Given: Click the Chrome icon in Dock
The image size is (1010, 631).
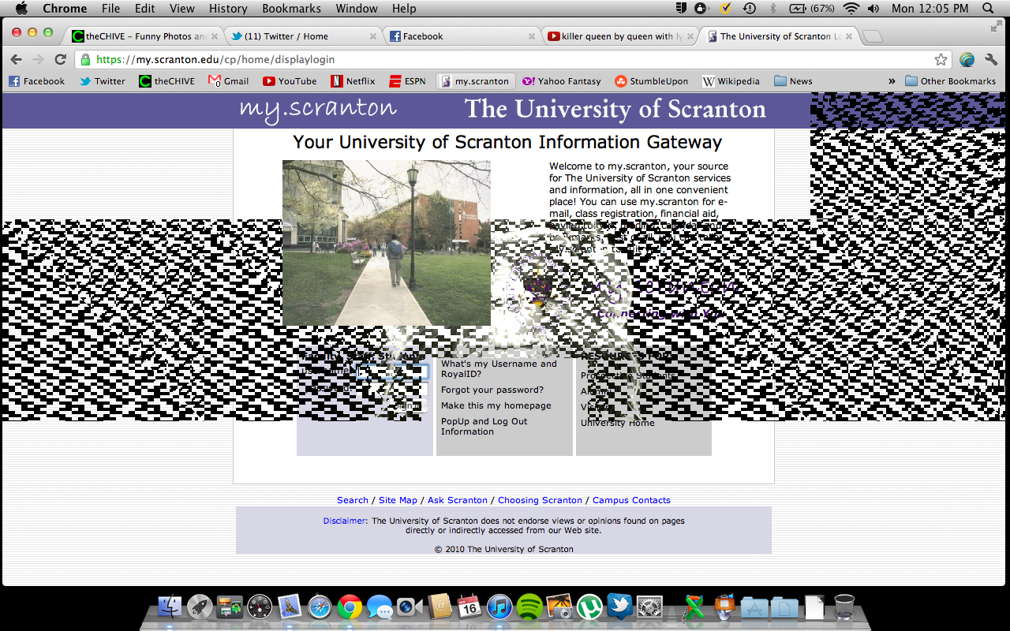Looking at the screenshot, I should 350,606.
